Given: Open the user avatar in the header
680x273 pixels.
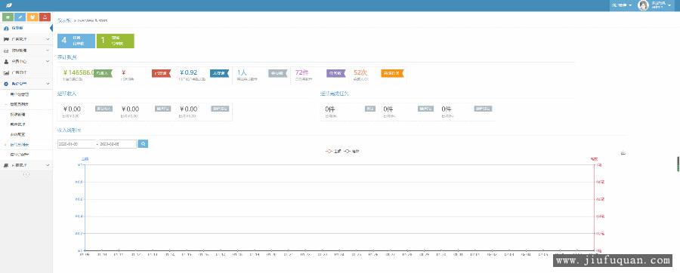Looking at the screenshot, I should (643, 5).
